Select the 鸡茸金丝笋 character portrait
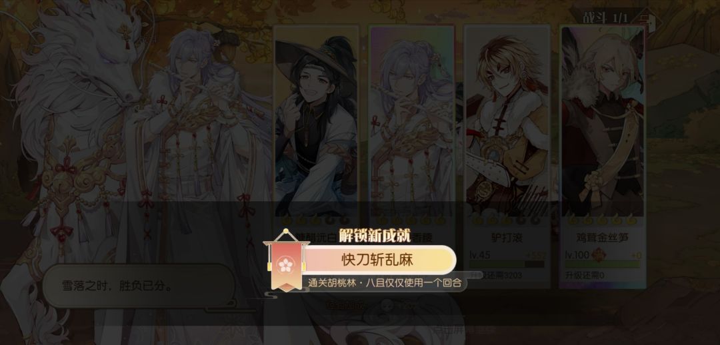The height and width of the screenshot is (345, 720). click(603, 122)
